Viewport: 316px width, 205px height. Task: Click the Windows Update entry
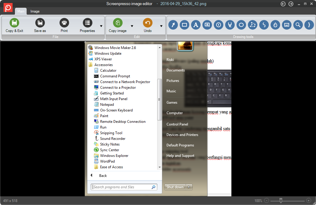click(108, 53)
